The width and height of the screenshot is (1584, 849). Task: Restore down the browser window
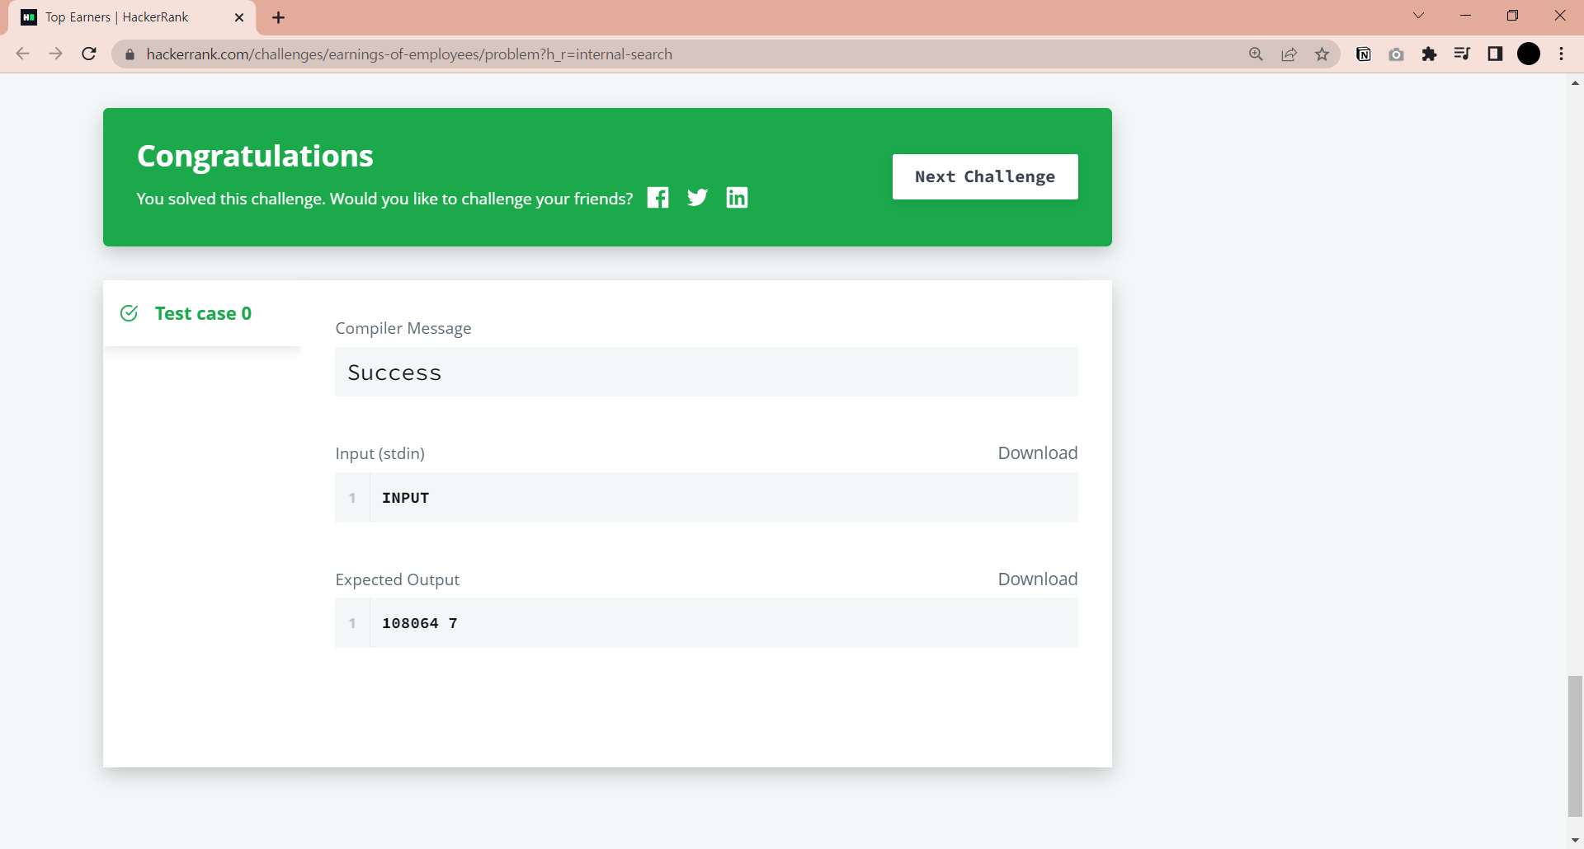[1513, 16]
